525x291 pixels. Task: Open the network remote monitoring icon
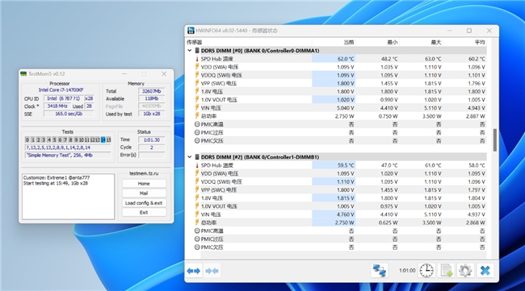tap(380, 270)
